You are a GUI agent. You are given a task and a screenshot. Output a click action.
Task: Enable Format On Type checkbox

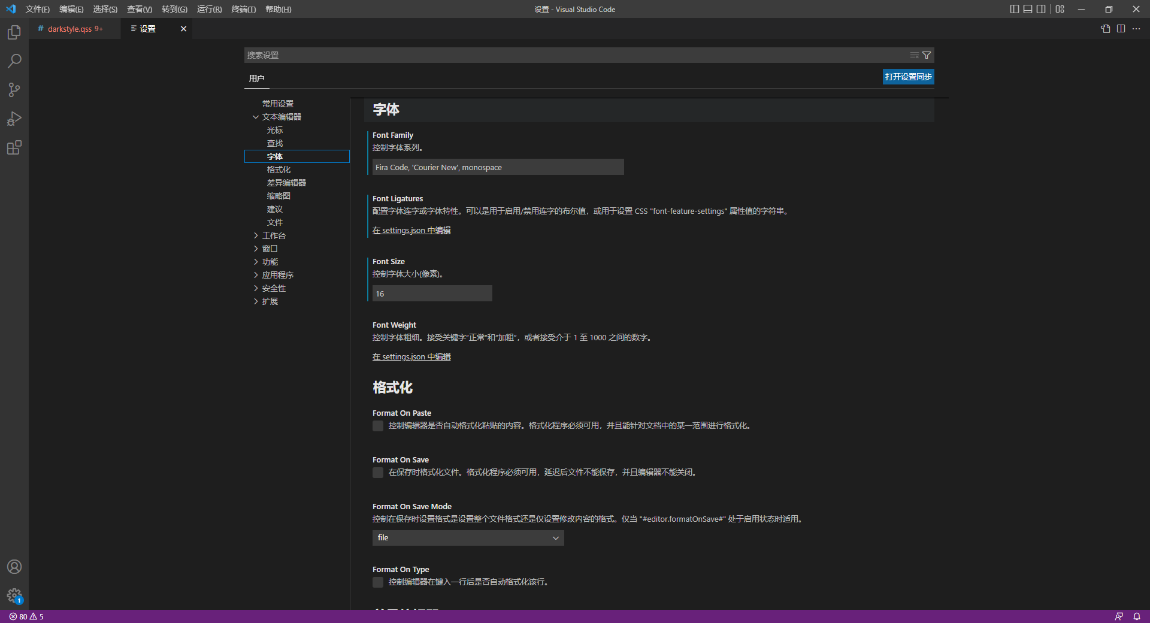click(378, 582)
